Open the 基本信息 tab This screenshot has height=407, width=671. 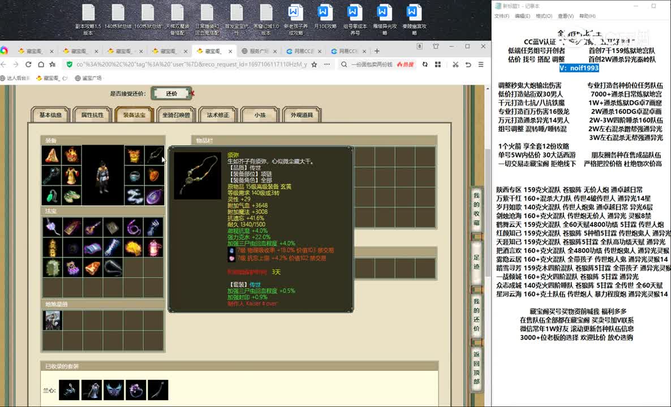coord(50,115)
